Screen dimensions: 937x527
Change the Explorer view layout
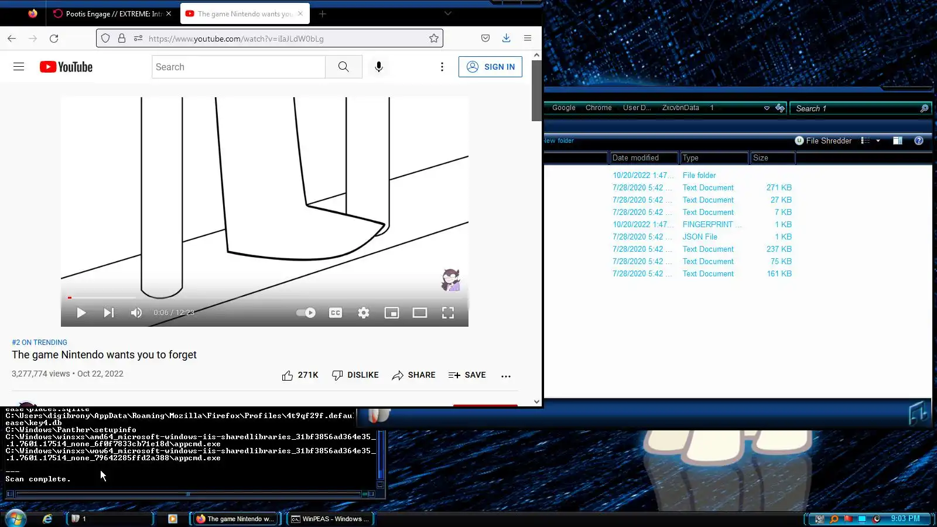pos(865,141)
